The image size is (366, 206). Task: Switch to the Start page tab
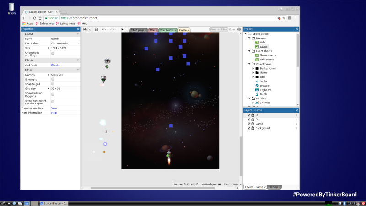[138, 30]
